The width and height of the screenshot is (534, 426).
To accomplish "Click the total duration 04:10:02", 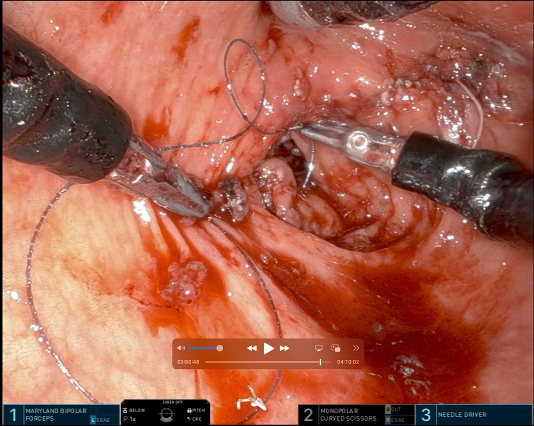I will click(x=348, y=362).
